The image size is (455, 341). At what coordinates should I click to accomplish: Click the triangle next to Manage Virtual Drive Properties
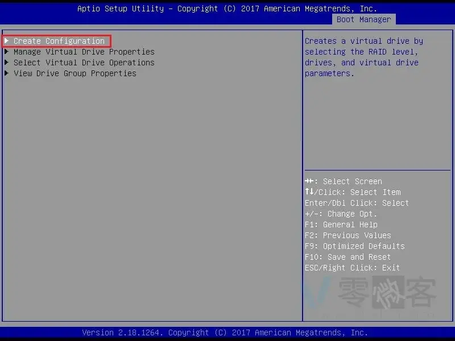coord(6,52)
